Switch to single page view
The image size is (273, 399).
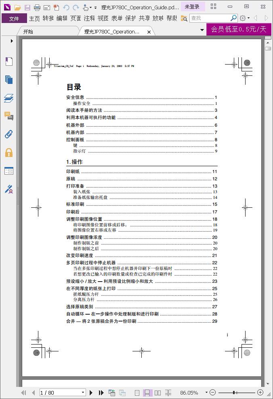(x=137, y=393)
